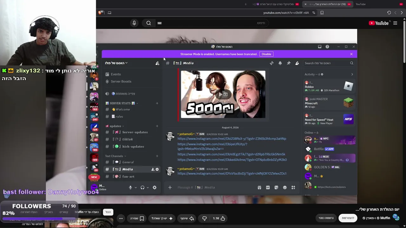
Task: Open the emoji picker in message bar
Action: [x=285, y=187]
